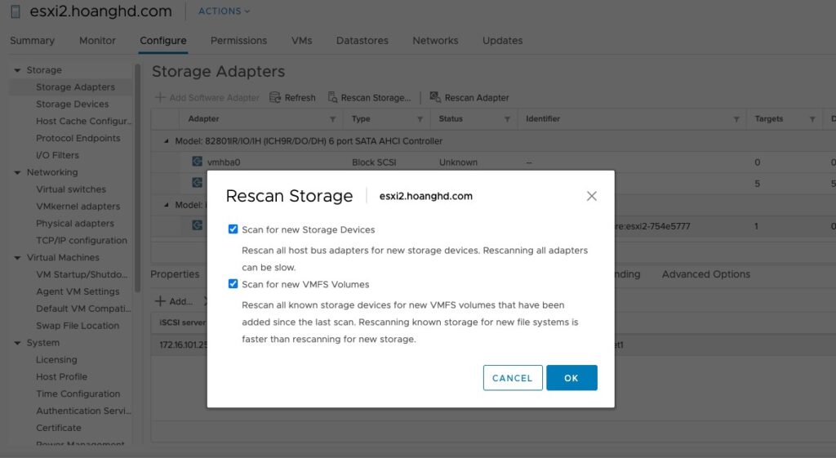Open the ACTIONS dropdown menu
Viewport: 836px width, 458px height.
[x=224, y=11]
